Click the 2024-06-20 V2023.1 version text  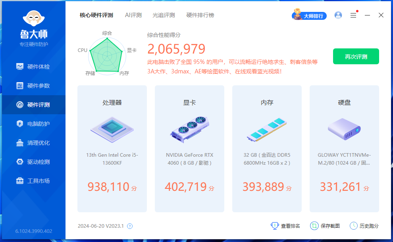pyautogui.click(x=101, y=226)
